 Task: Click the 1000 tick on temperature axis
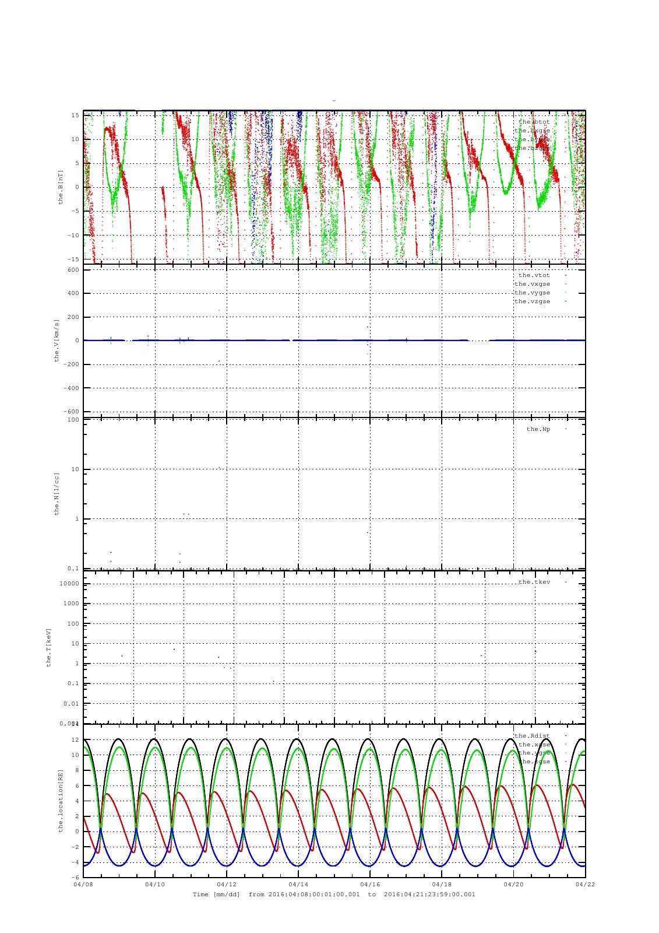pyautogui.click(x=71, y=604)
